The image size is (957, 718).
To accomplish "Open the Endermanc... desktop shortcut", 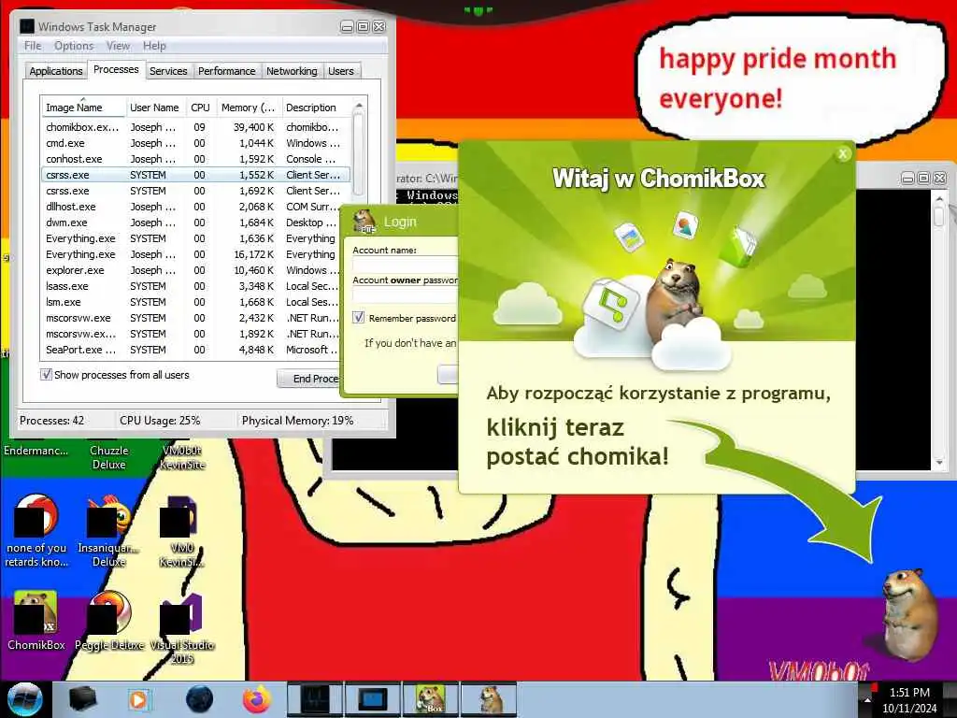I will (x=36, y=451).
